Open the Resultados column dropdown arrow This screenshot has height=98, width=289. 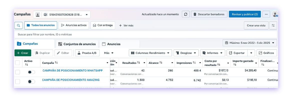coord(144,63)
